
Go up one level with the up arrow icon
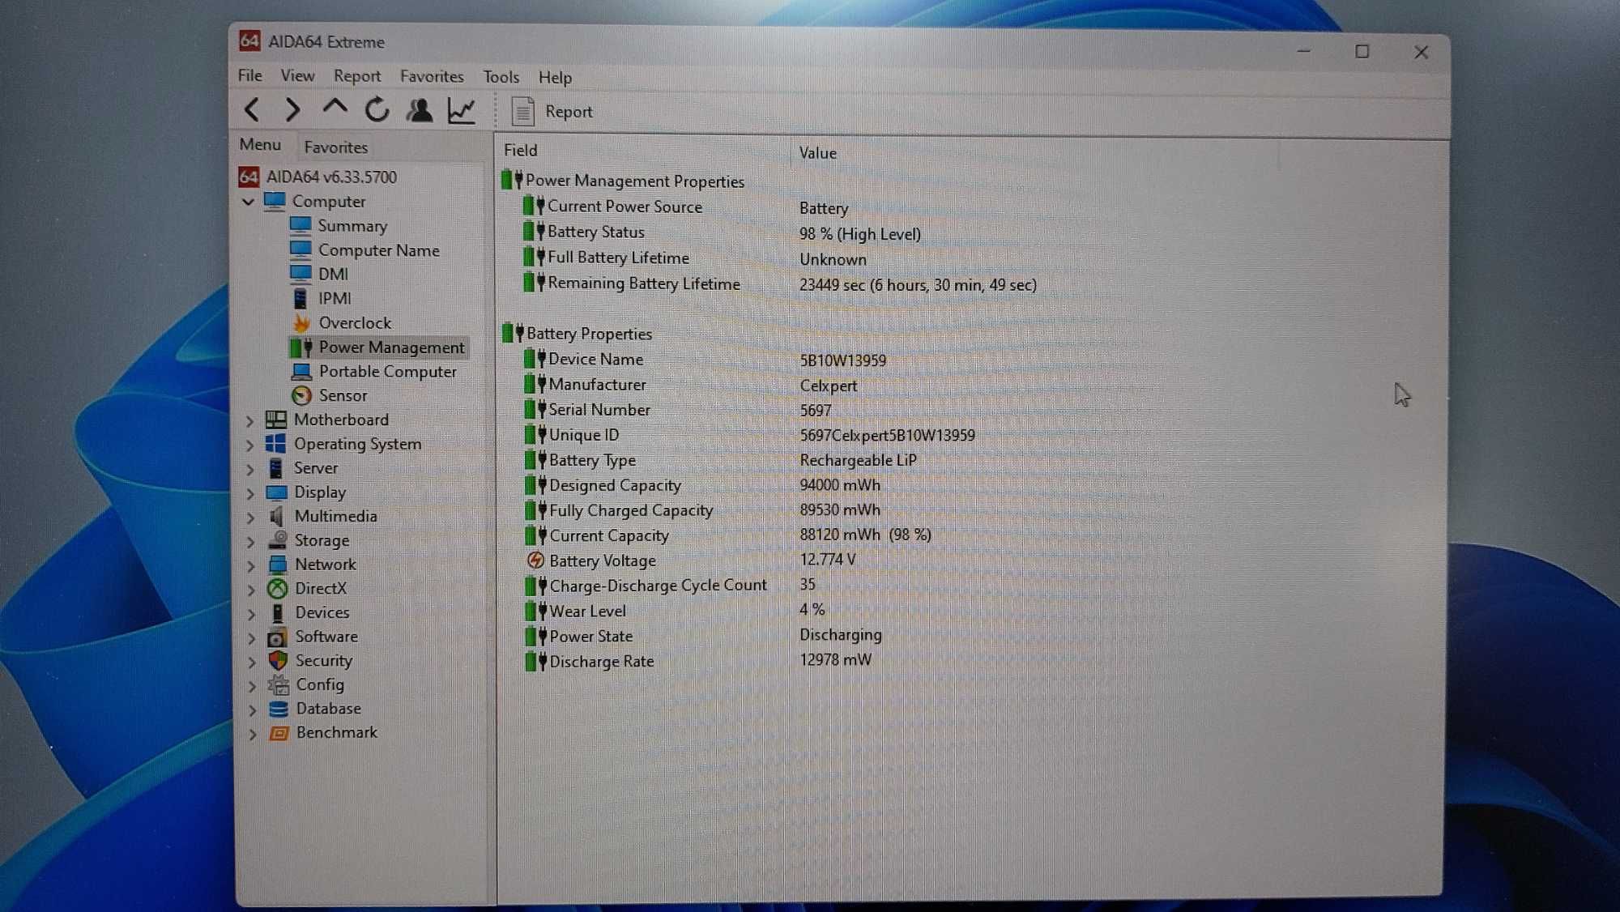335,107
